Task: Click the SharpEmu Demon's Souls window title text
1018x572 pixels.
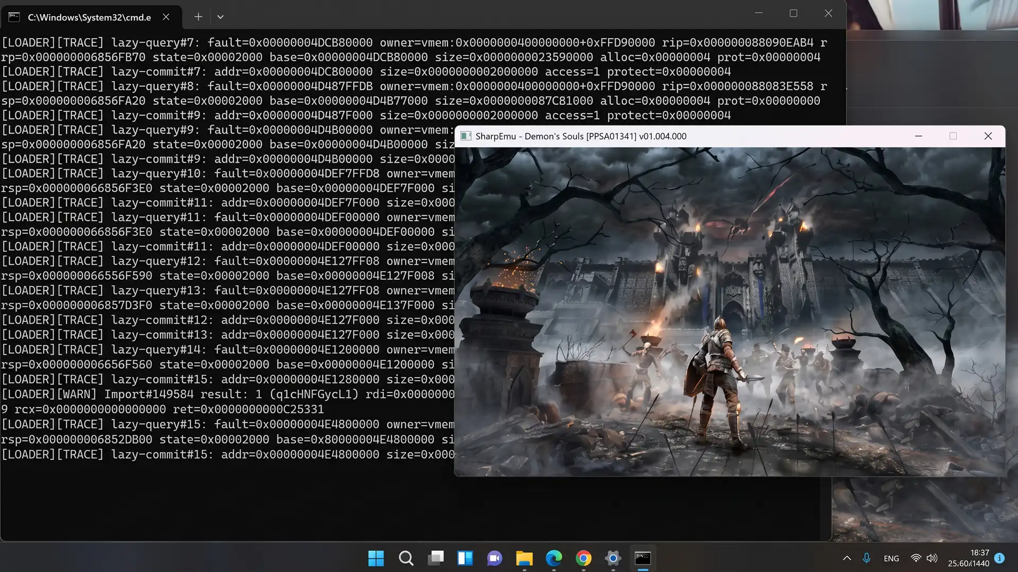Action: [x=581, y=136]
